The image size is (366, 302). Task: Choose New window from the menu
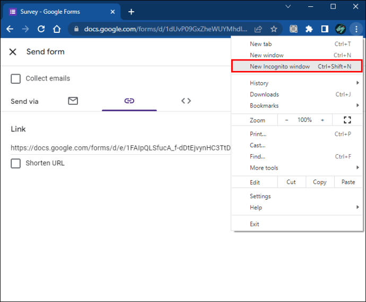pyautogui.click(x=297, y=55)
